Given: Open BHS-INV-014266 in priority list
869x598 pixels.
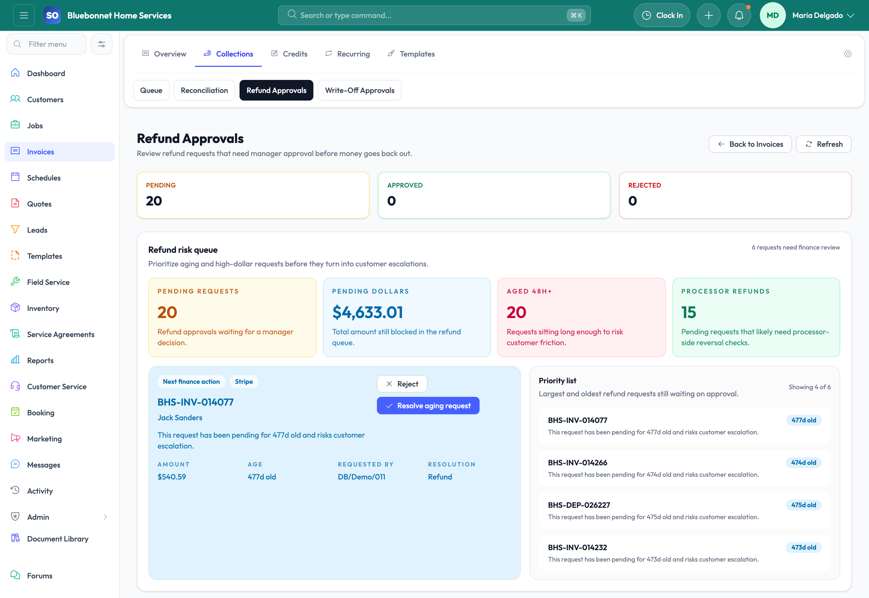Looking at the screenshot, I should pos(685,468).
